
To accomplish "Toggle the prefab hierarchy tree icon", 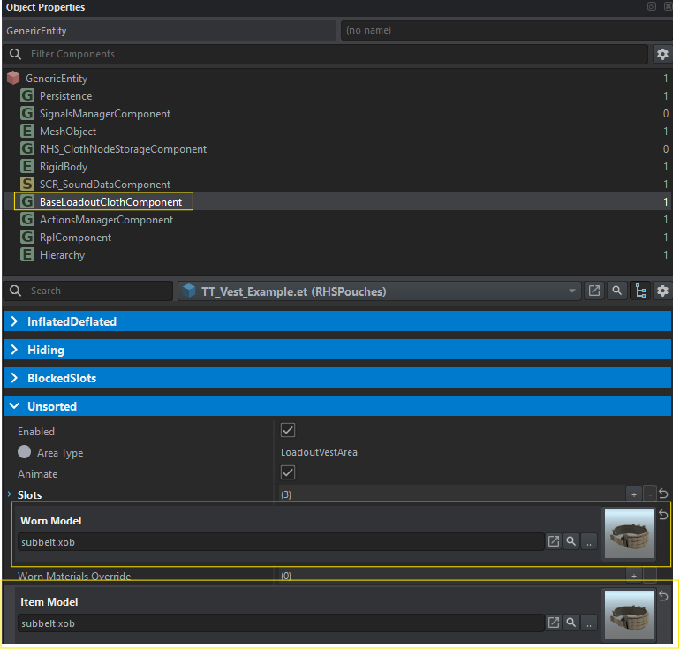I will coord(639,291).
